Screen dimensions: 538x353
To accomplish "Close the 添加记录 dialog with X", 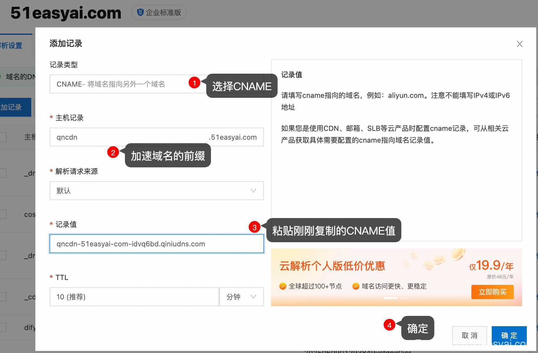I will coord(519,44).
